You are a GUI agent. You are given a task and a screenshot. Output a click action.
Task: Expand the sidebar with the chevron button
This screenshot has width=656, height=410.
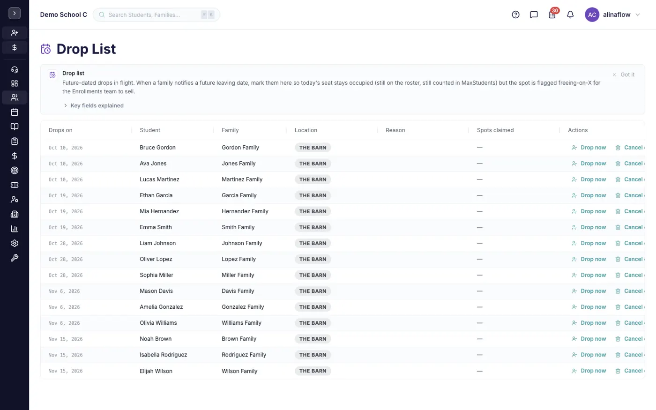[15, 14]
